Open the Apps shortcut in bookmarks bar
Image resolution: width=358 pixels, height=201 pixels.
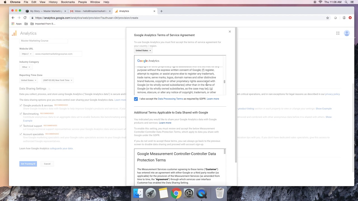tap(17, 24)
